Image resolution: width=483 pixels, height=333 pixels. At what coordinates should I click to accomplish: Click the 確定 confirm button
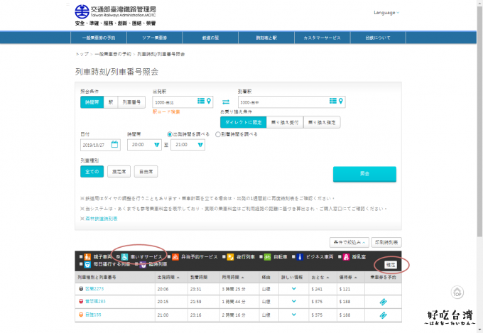coord(390,264)
